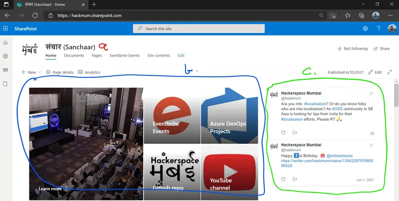Open the YouTube channel tile

tap(229, 172)
